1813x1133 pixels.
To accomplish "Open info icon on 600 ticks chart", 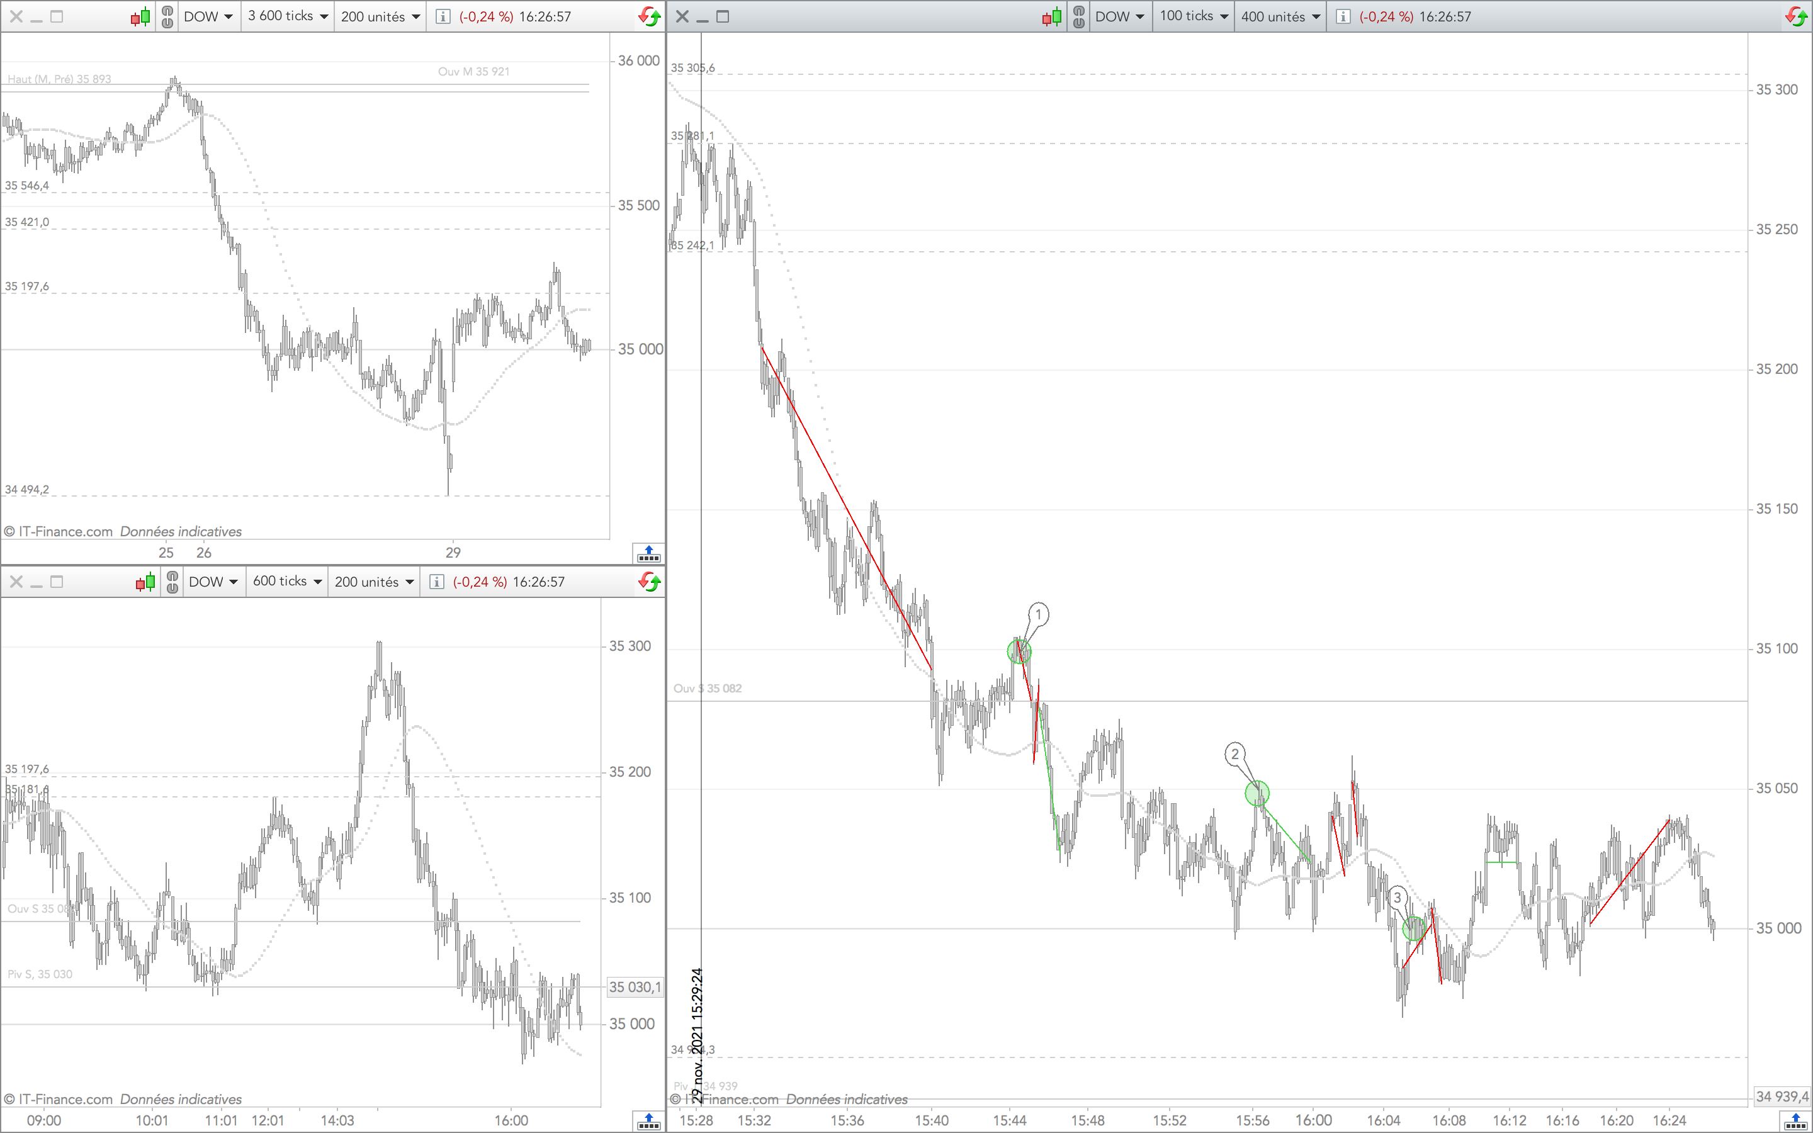I will tap(437, 582).
